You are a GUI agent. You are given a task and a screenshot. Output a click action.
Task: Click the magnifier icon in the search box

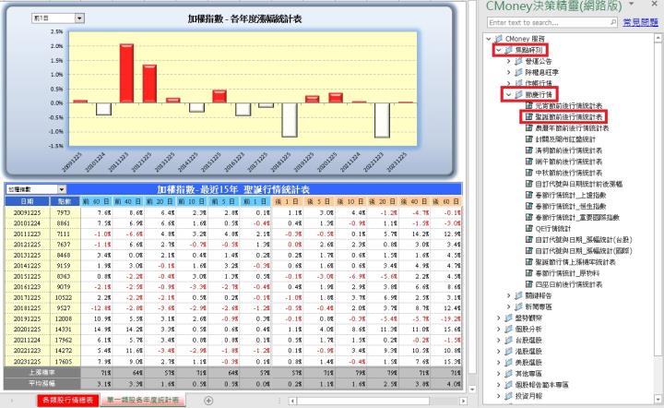click(x=613, y=22)
